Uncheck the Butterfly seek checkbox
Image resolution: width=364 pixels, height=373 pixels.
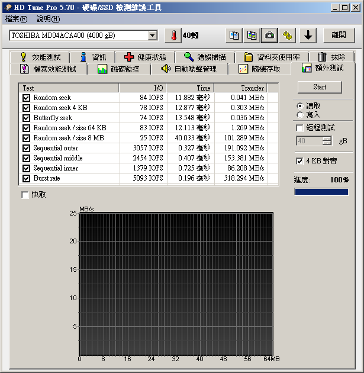click(26, 118)
